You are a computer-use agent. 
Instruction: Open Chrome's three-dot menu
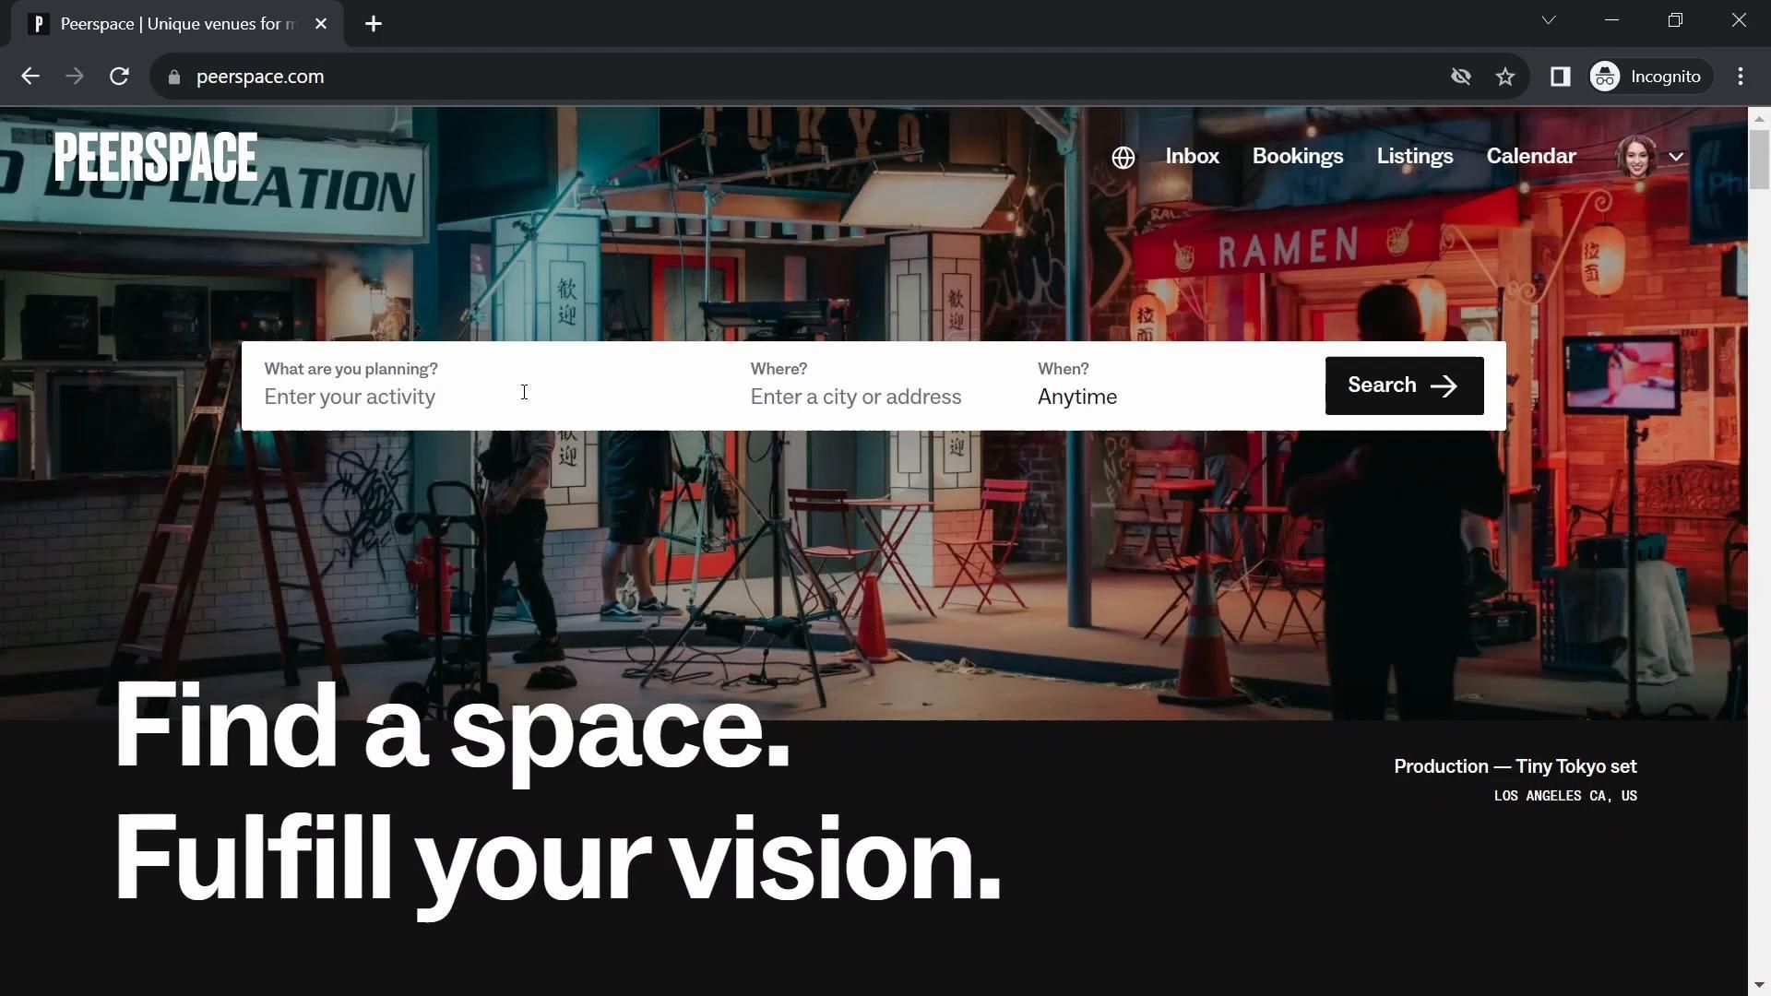pyautogui.click(x=1741, y=77)
